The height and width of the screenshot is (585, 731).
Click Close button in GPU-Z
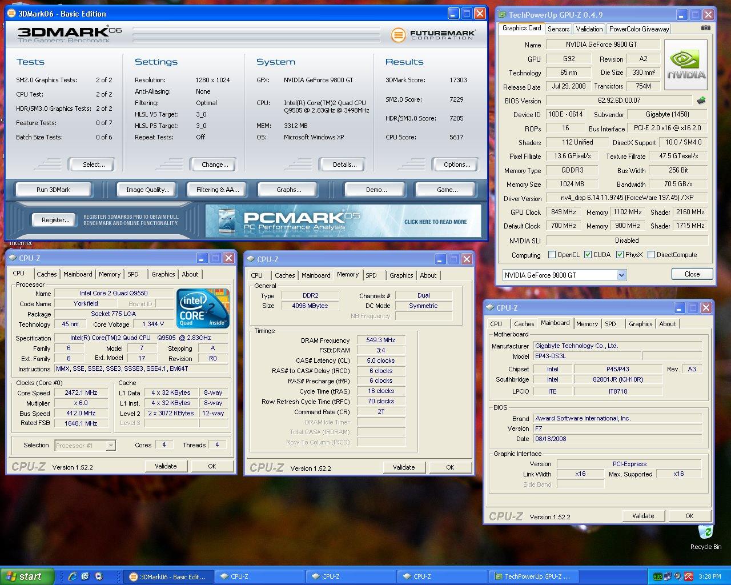pos(692,274)
